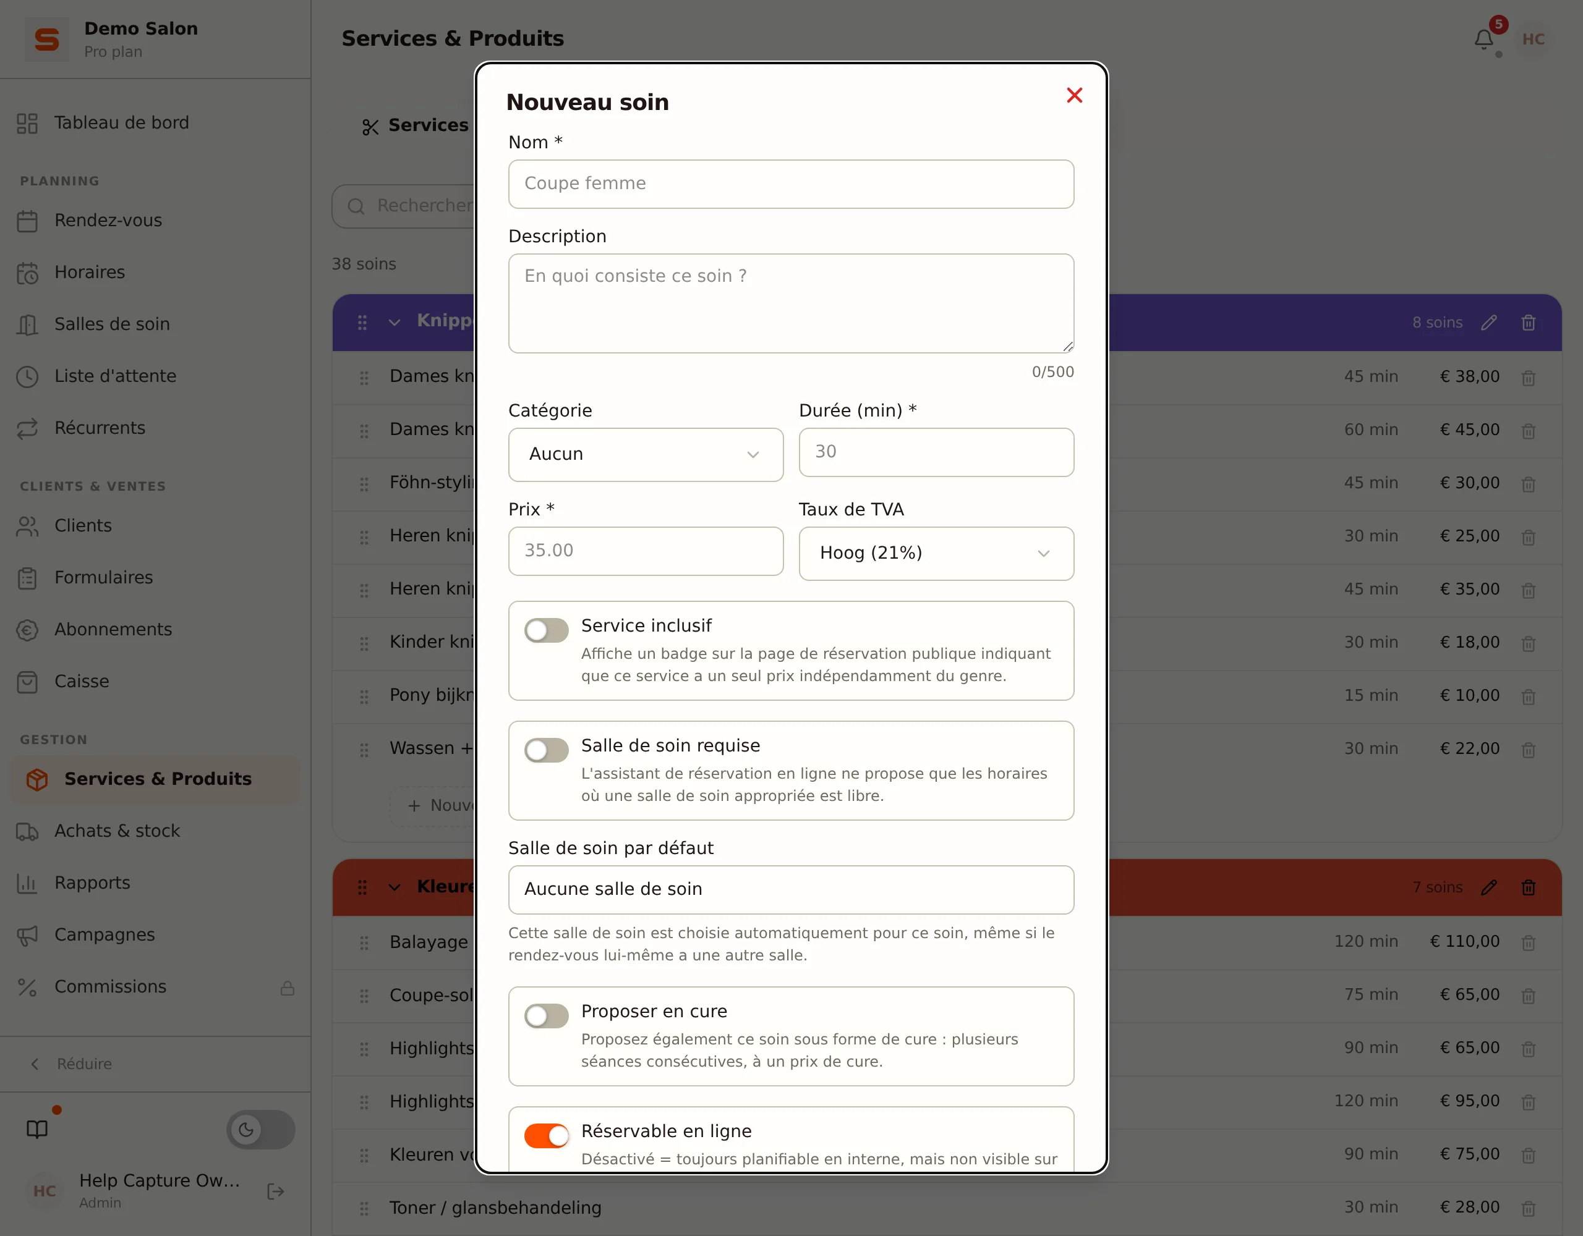Open the help book icon in sidebar footer
This screenshot has width=1583, height=1236.
[37, 1128]
